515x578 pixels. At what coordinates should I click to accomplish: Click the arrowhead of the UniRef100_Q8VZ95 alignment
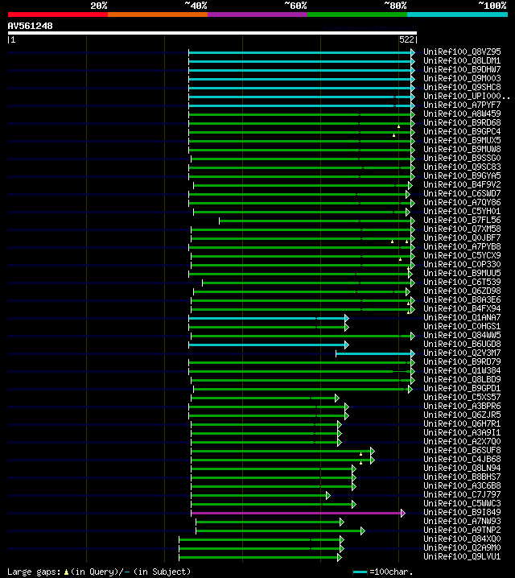tap(413, 52)
